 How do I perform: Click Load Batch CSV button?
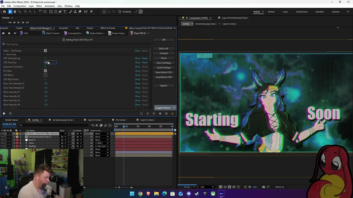[x=164, y=77]
